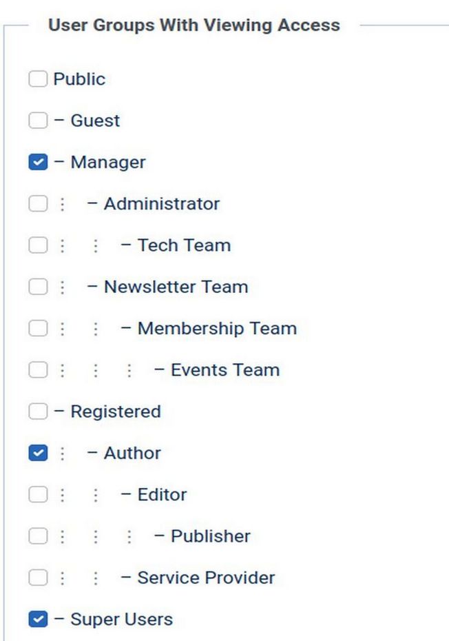Click the User Groups With Viewing Access heading

194,26
